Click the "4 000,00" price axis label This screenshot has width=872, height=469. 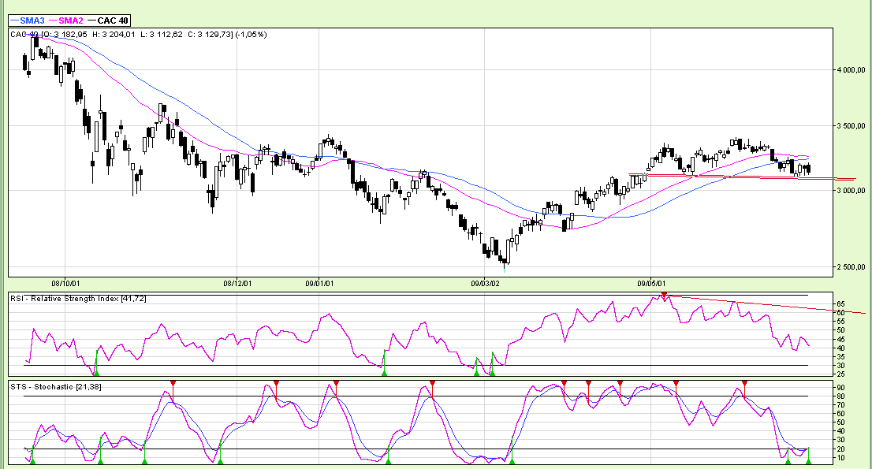click(851, 70)
